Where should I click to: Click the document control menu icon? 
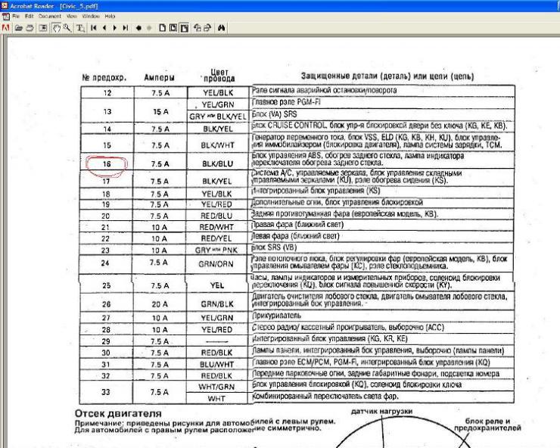pyautogui.click(x=6, y=17)
